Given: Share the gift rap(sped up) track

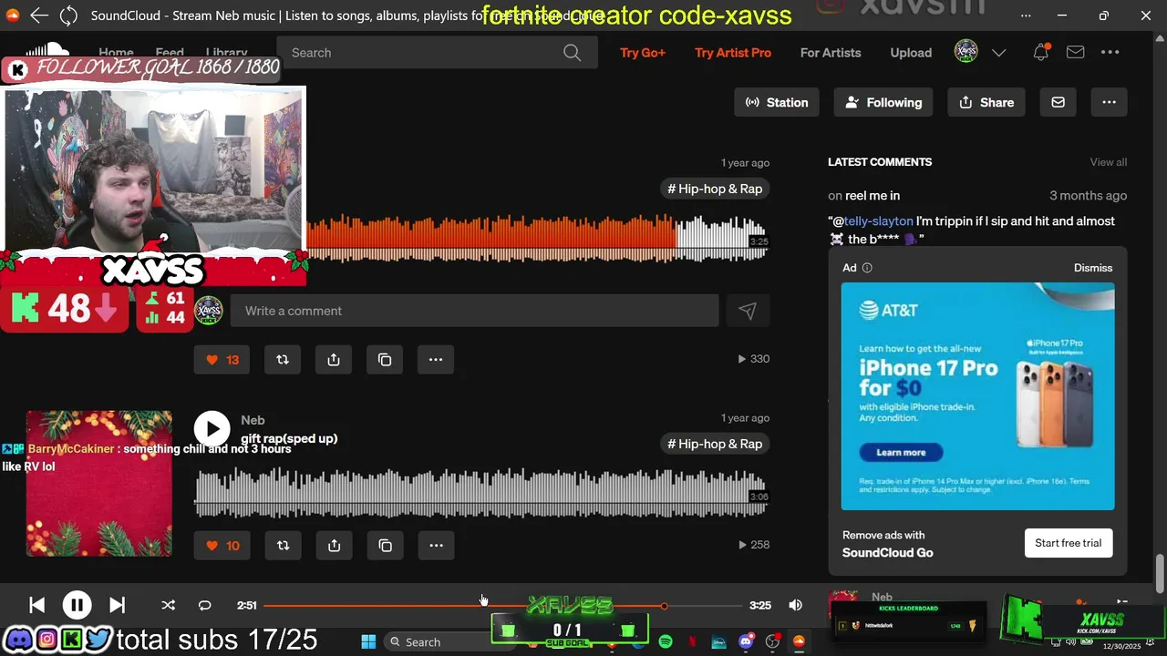Looking at the screenshot, I should [334, 545].
